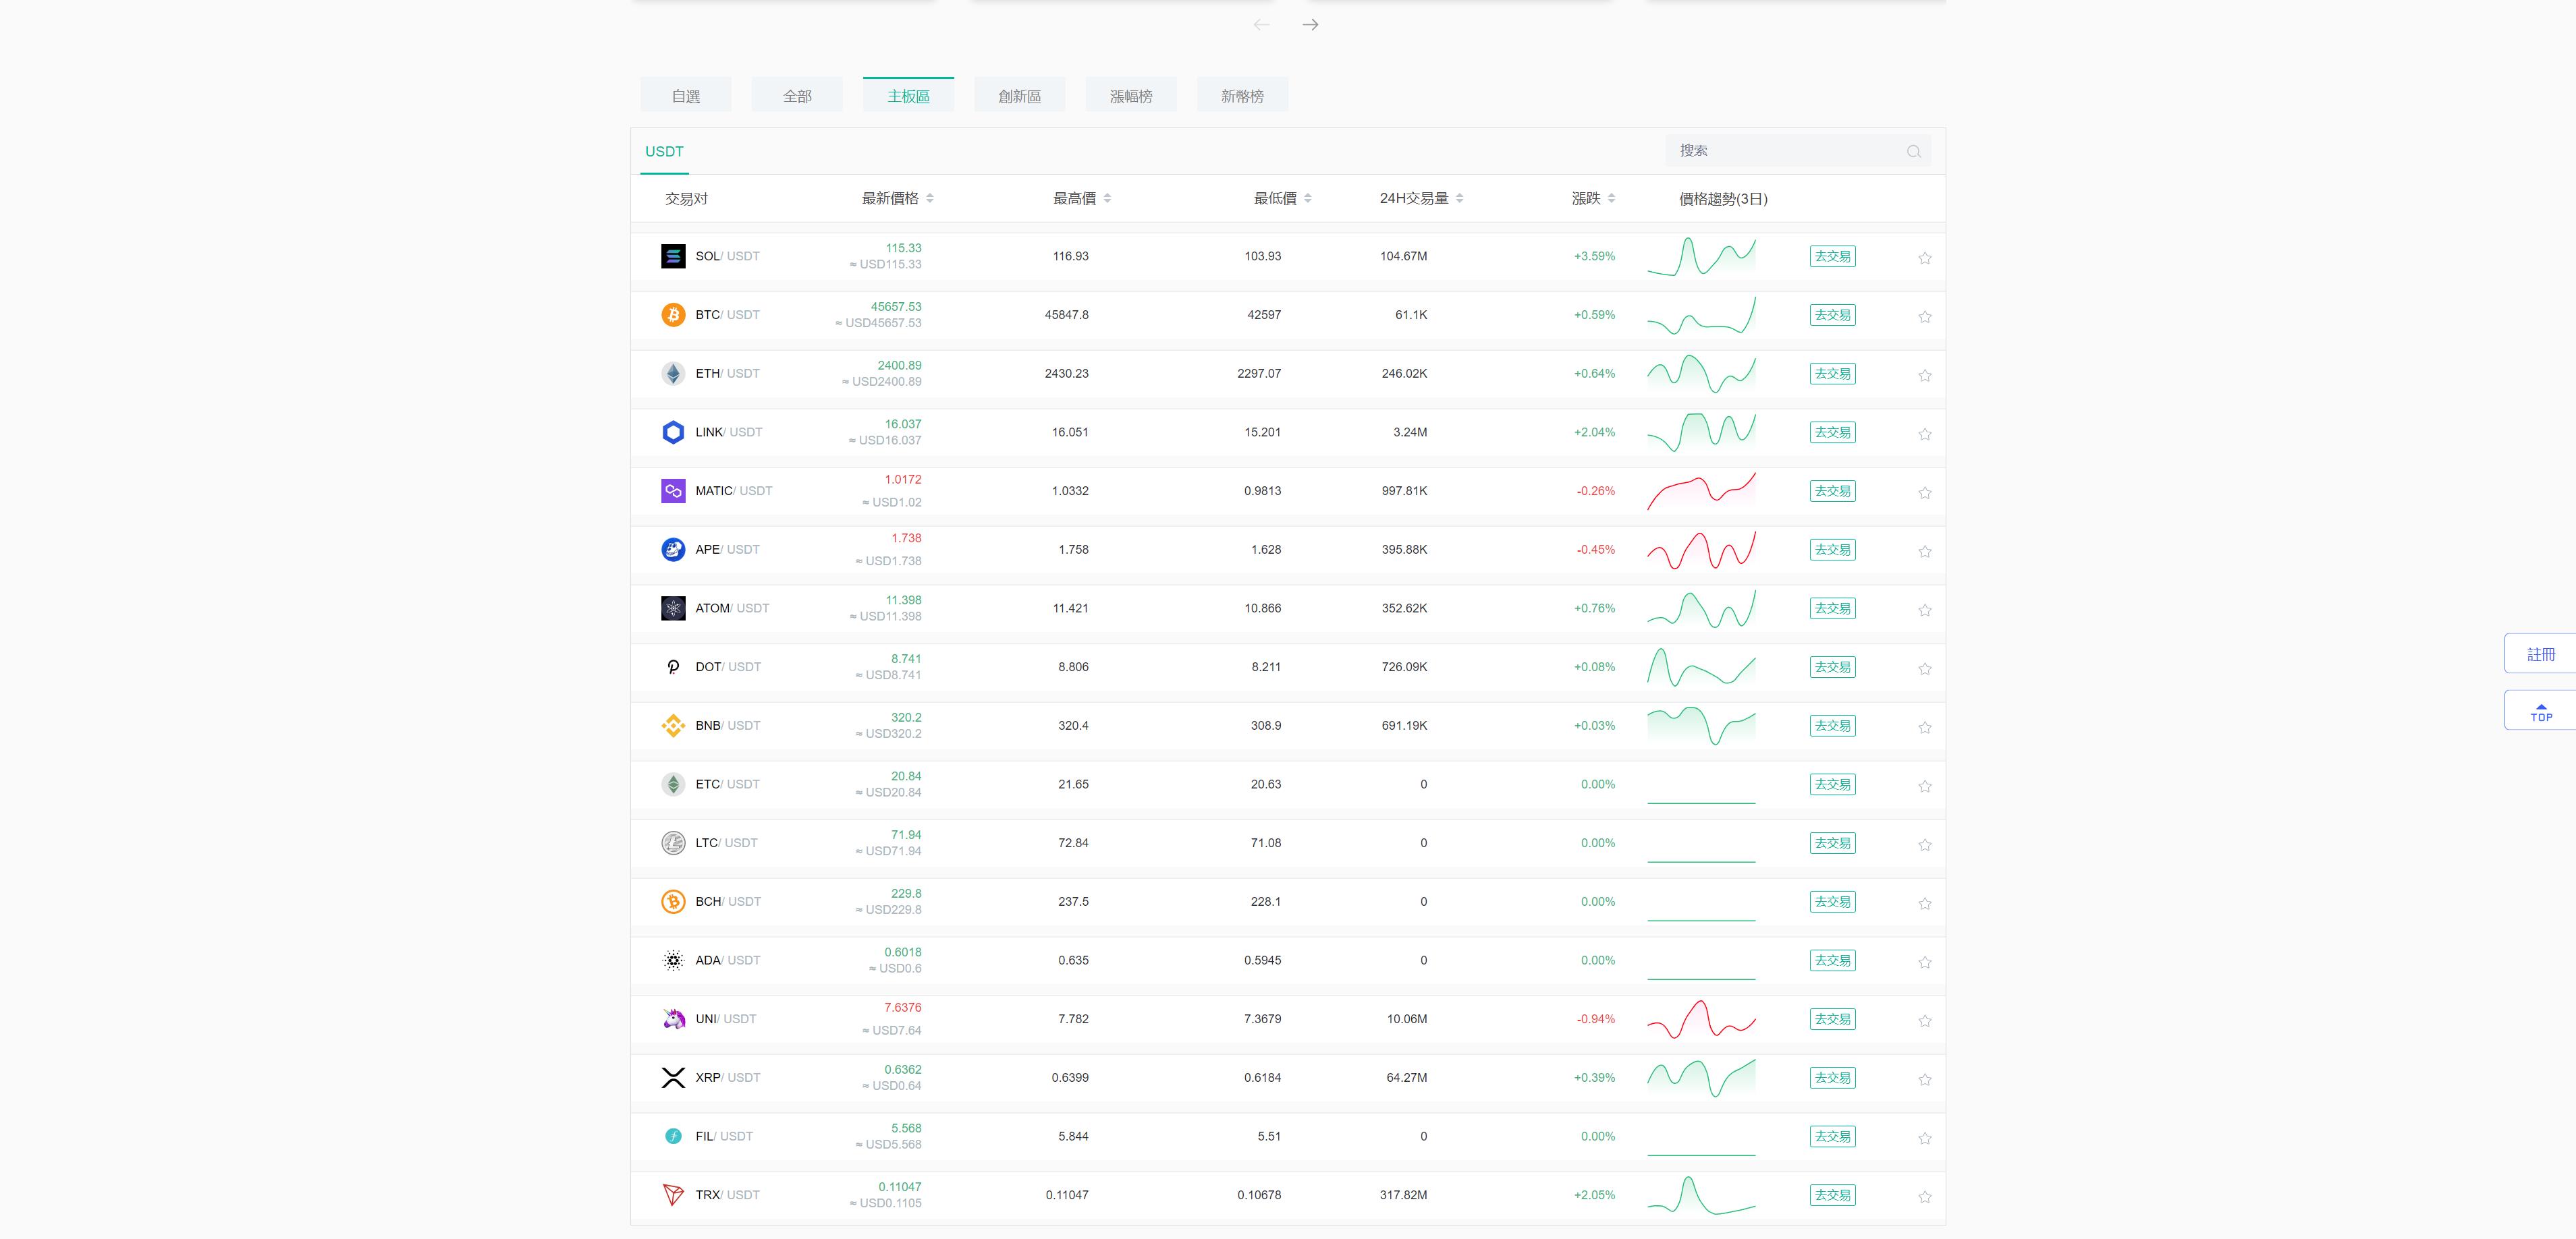Click the MATIC 3-day trend chart
The image size is (2576, 1239).
click(1701, 490)
